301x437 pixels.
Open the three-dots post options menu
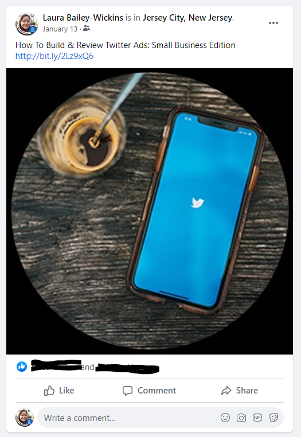coord(273,23)
